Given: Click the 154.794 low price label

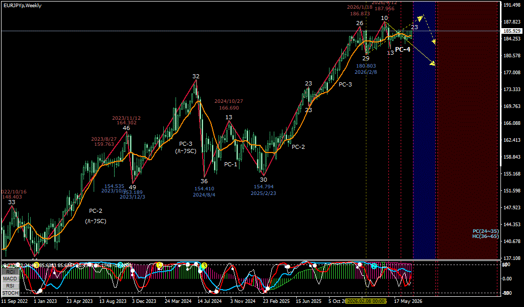Looking at the screenshot, I should [264, 186].
